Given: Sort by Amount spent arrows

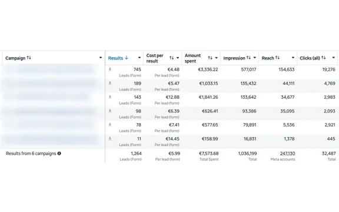Looking at the screenshot, I should click(210, 58).
